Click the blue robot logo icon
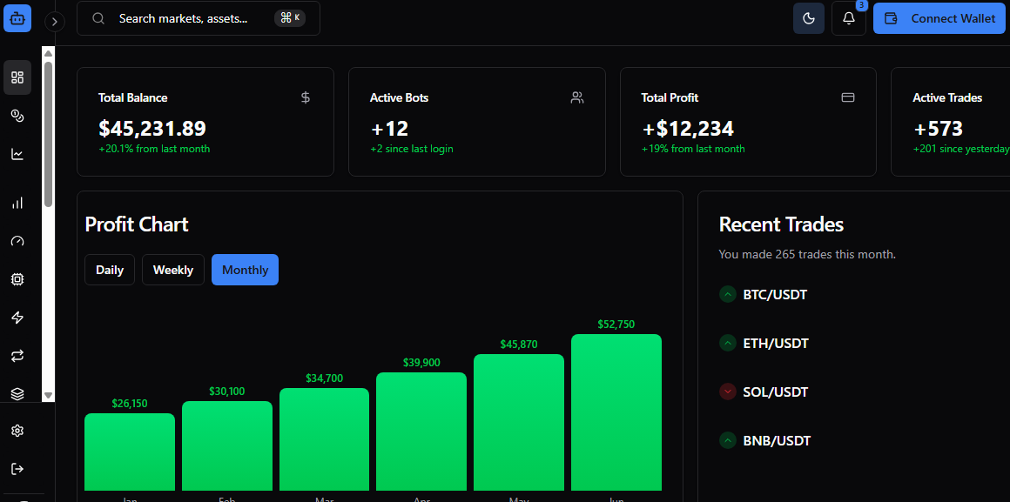 pos(17,18)
